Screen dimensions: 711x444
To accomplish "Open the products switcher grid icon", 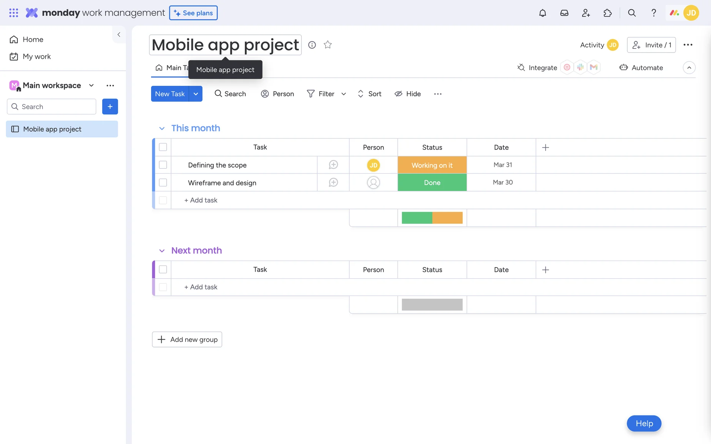I will click(x=13, y=13).
